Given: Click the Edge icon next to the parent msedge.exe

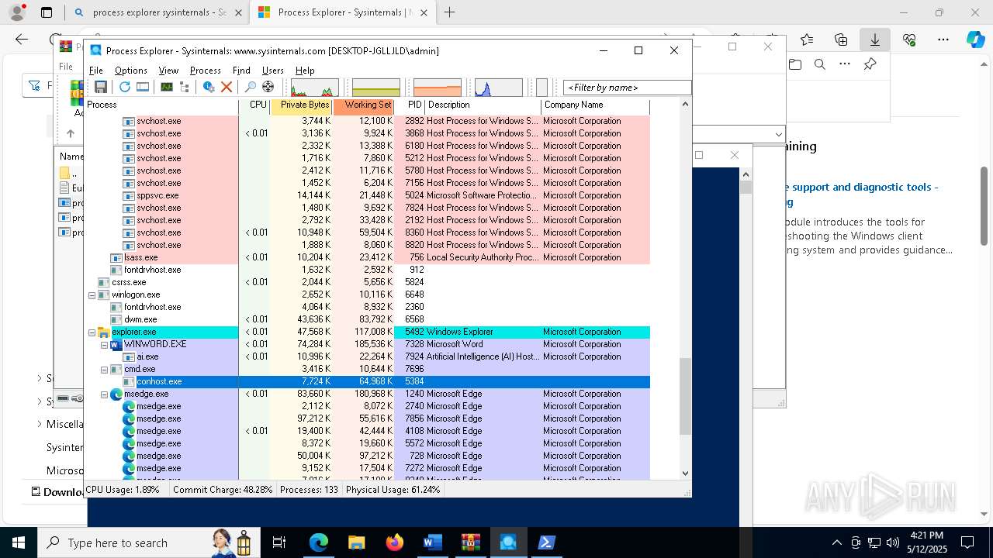Looking at the screenshot, I should [x=116, y=394].
